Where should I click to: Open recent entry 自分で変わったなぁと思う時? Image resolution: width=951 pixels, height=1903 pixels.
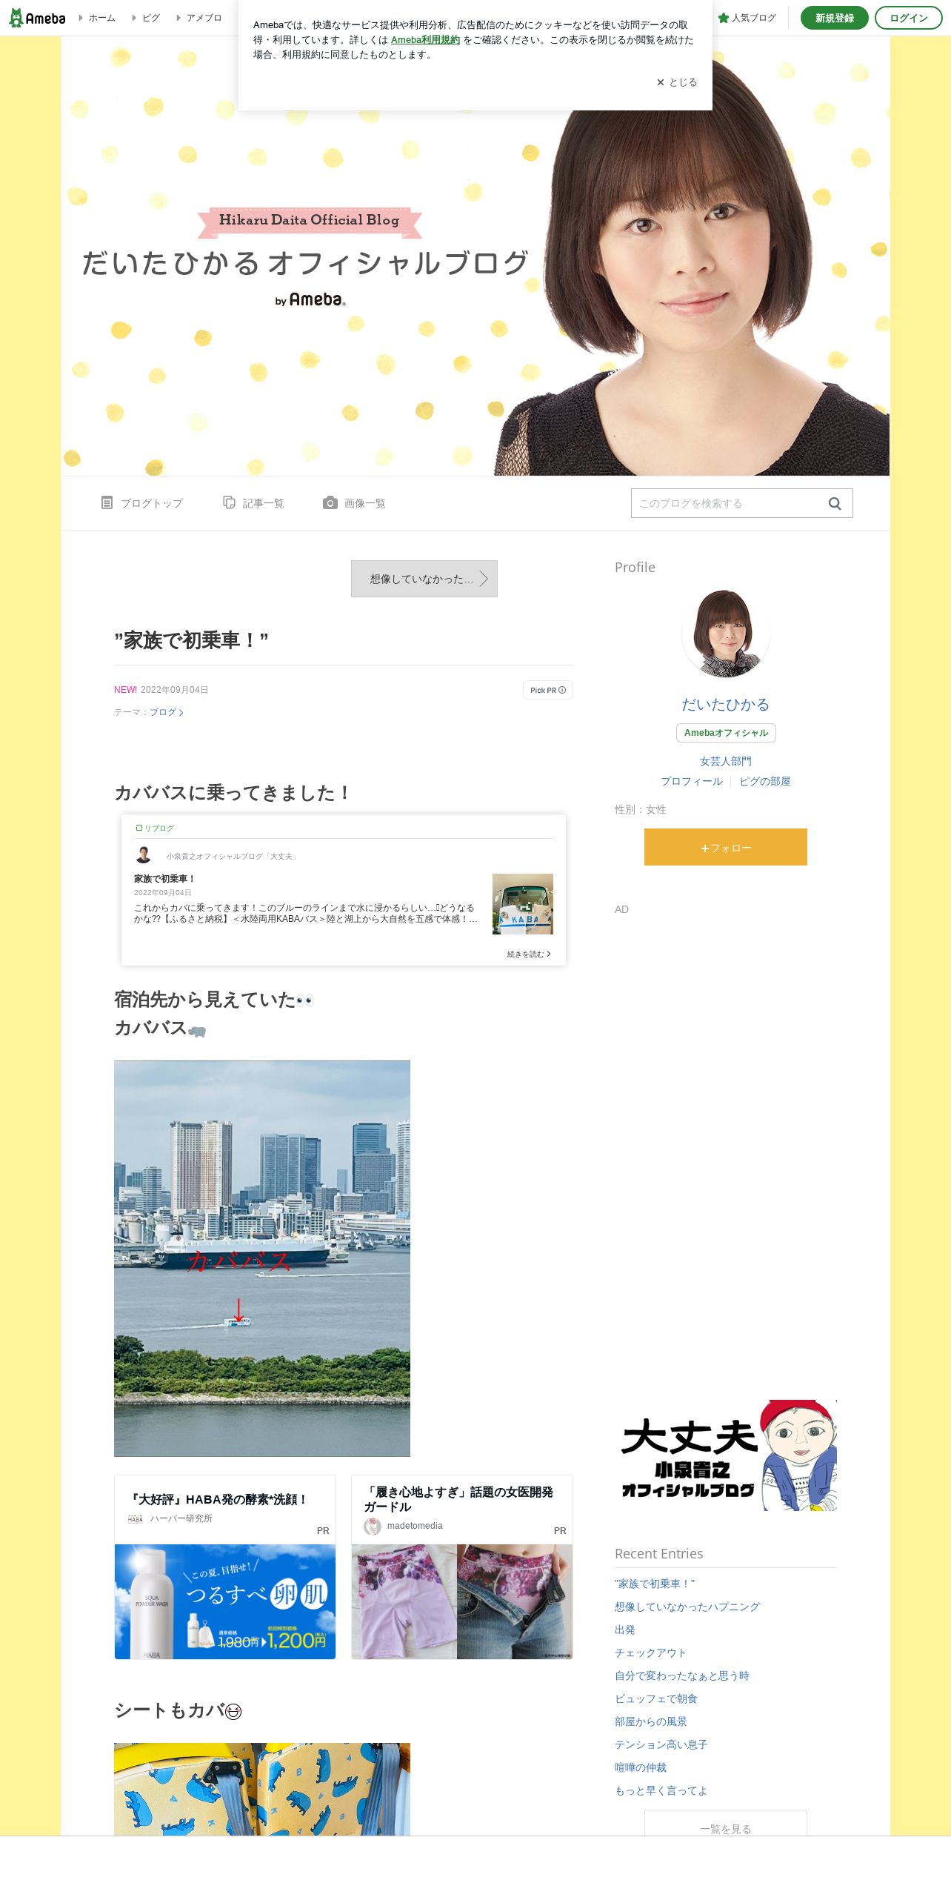(x=682, y=1675)
